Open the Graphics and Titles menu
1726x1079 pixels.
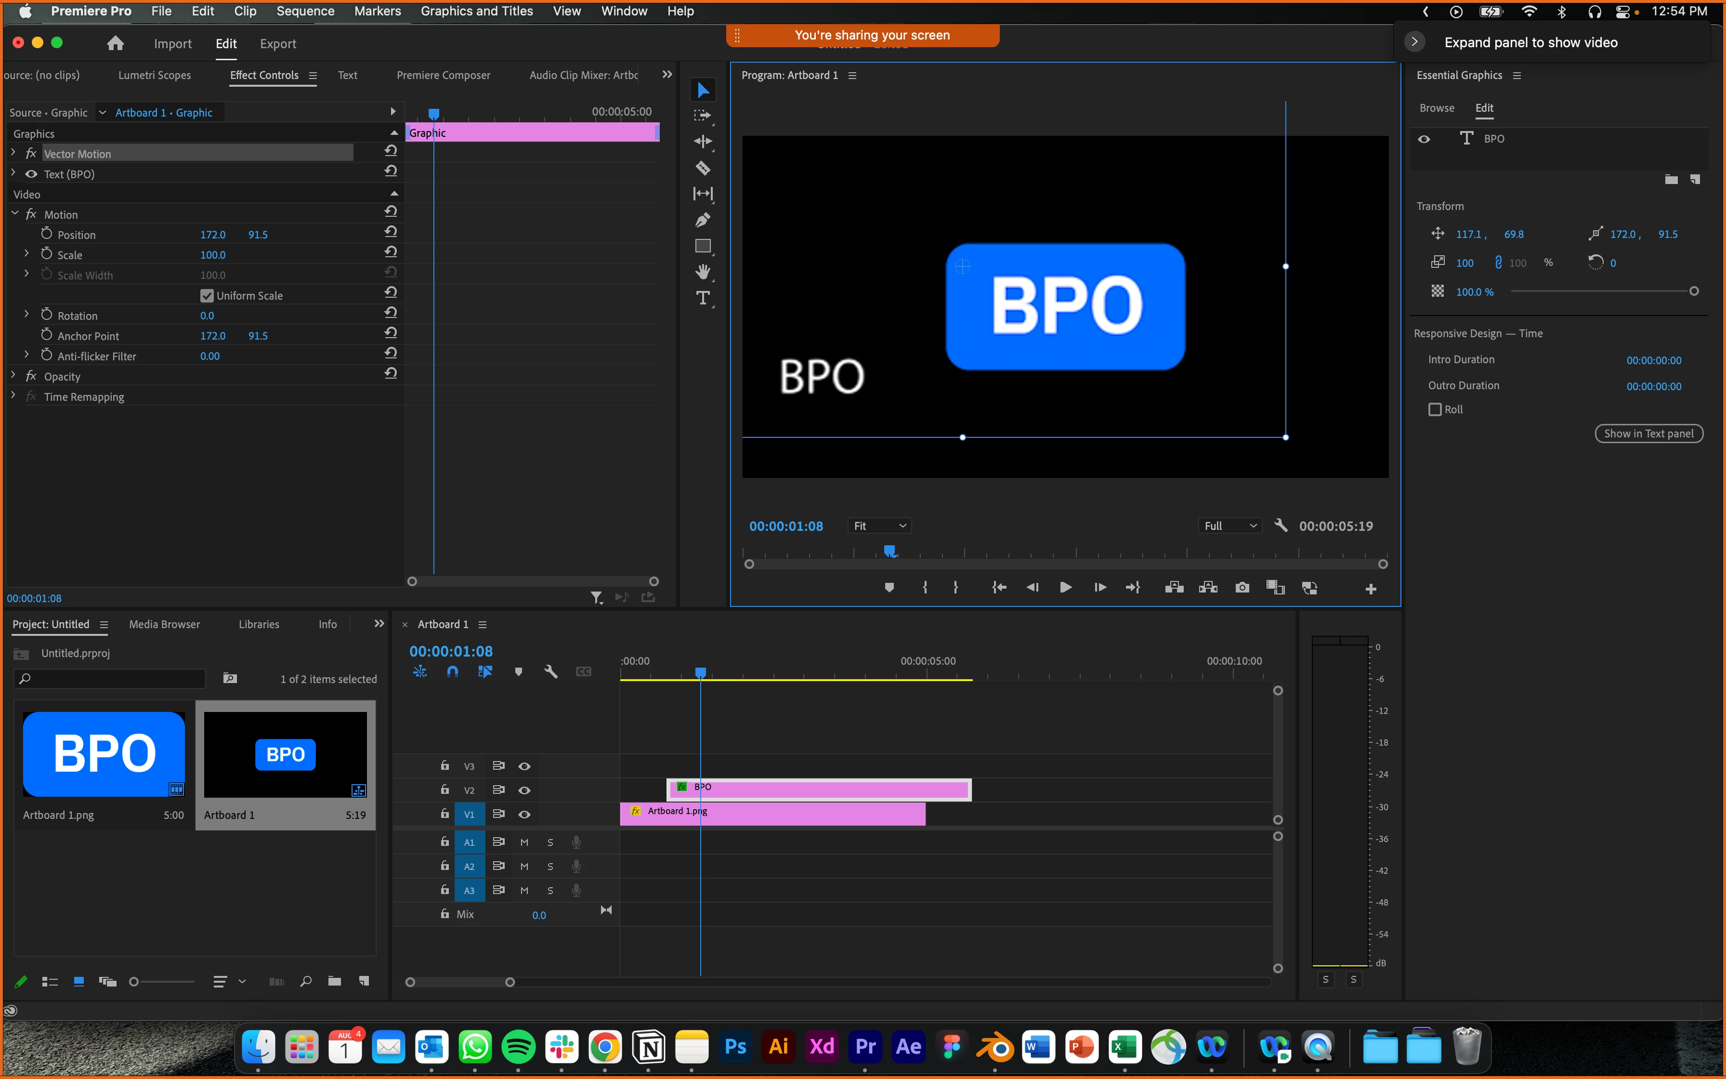tap(476, 11)
